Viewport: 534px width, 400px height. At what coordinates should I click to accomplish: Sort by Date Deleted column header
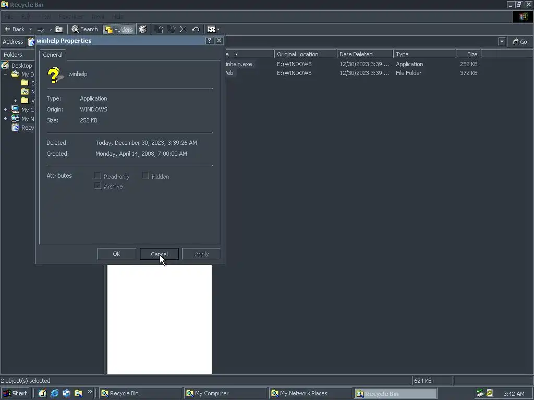365,54
